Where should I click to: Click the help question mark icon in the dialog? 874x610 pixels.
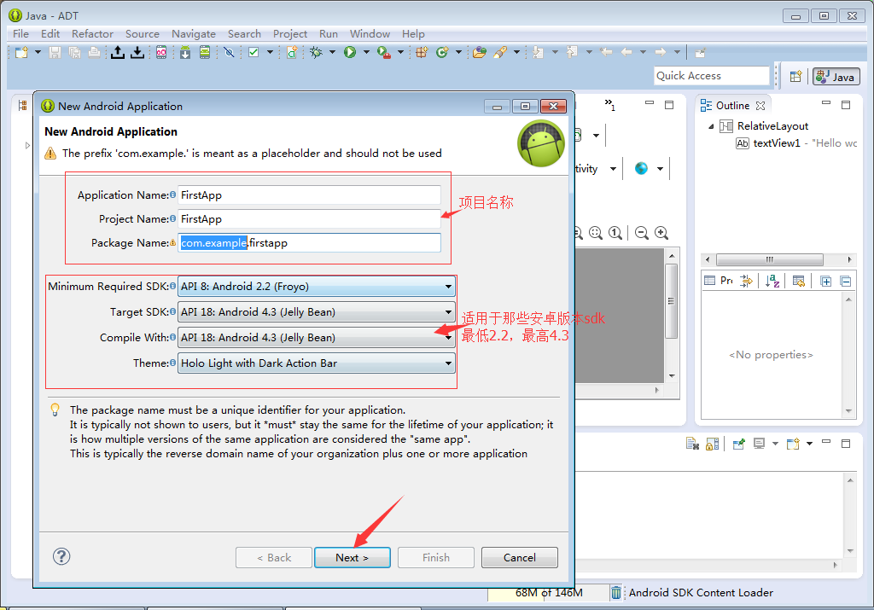tap(61, 556)
